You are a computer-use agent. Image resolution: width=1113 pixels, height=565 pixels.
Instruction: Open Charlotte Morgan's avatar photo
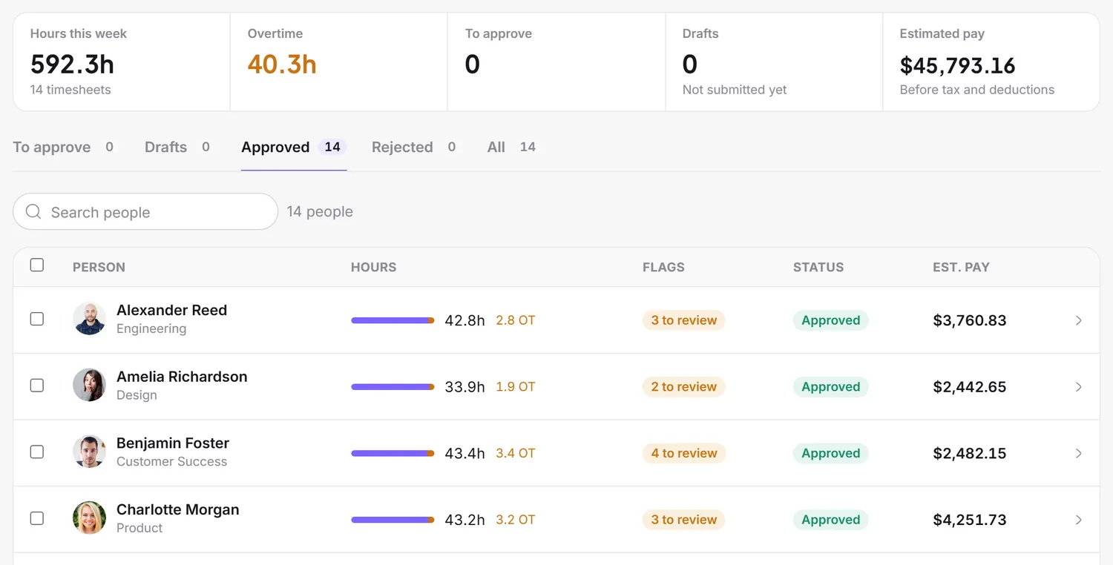tap(89, 518)
